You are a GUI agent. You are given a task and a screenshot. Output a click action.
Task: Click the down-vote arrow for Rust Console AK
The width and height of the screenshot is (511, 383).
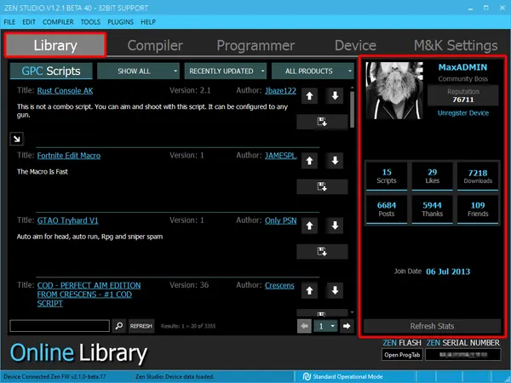coord(335,96)
